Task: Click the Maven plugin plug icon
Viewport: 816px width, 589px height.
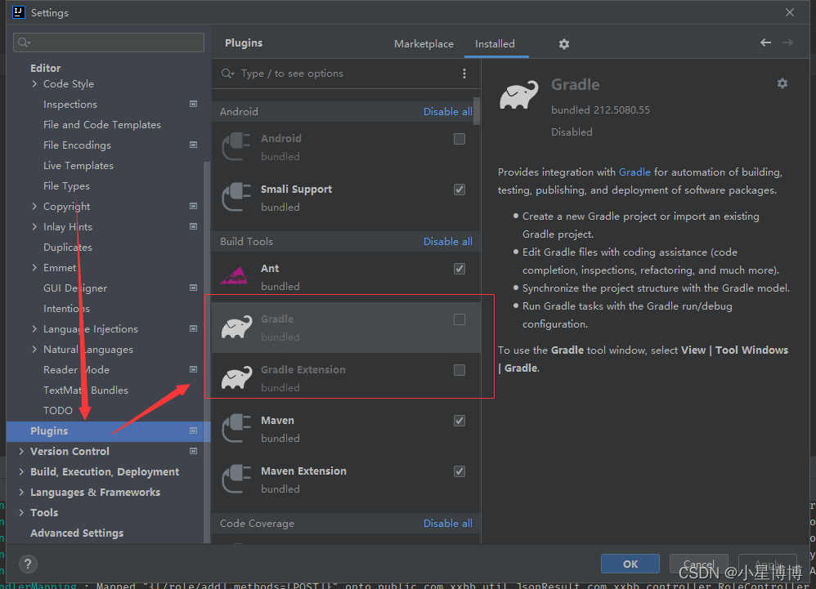Action: pyautogui.click(x=237, y=428)
